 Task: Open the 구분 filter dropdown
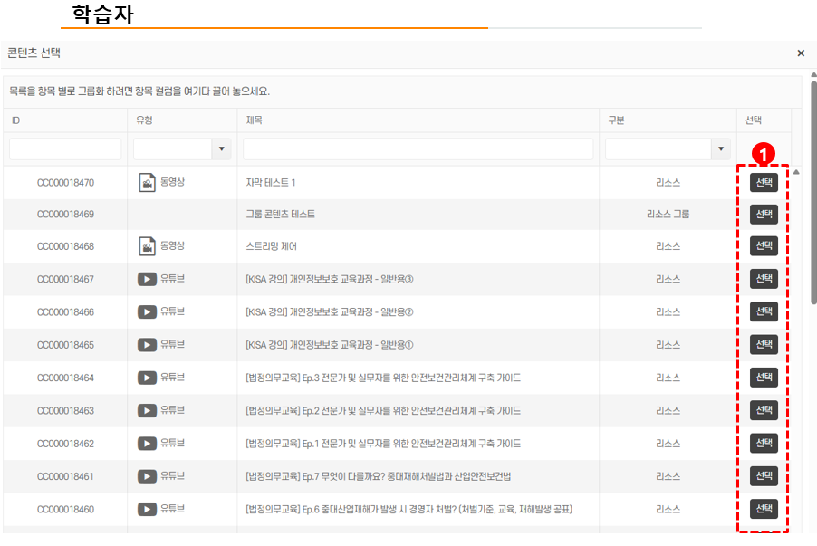pyautogui.click(x=721, y=148)
